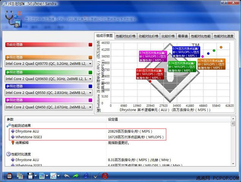The width and height of the screenshot is (241, 182).
Task: Click the green data point on chart
Action: click(214, 50)
